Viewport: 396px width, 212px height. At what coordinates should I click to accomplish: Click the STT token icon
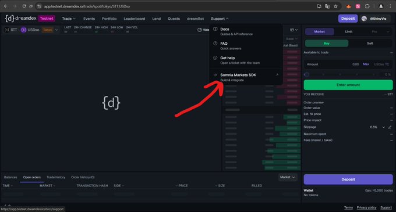click(x=7, y=30)
